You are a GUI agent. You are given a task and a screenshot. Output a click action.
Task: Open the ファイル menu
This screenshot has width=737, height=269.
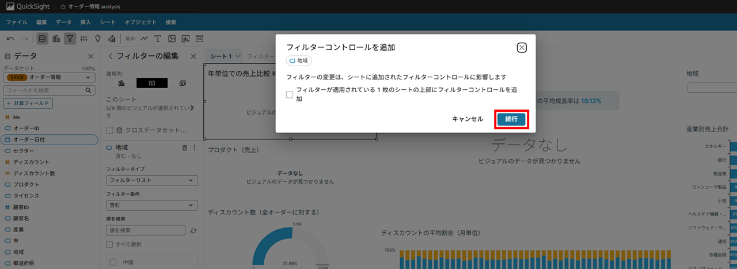point(17,22)
